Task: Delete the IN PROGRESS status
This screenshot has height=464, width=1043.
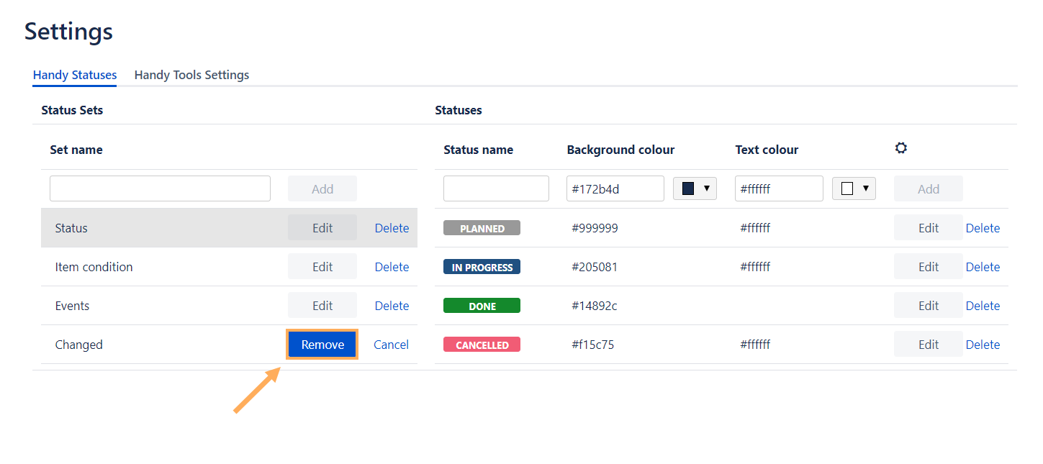Action: 983,267
